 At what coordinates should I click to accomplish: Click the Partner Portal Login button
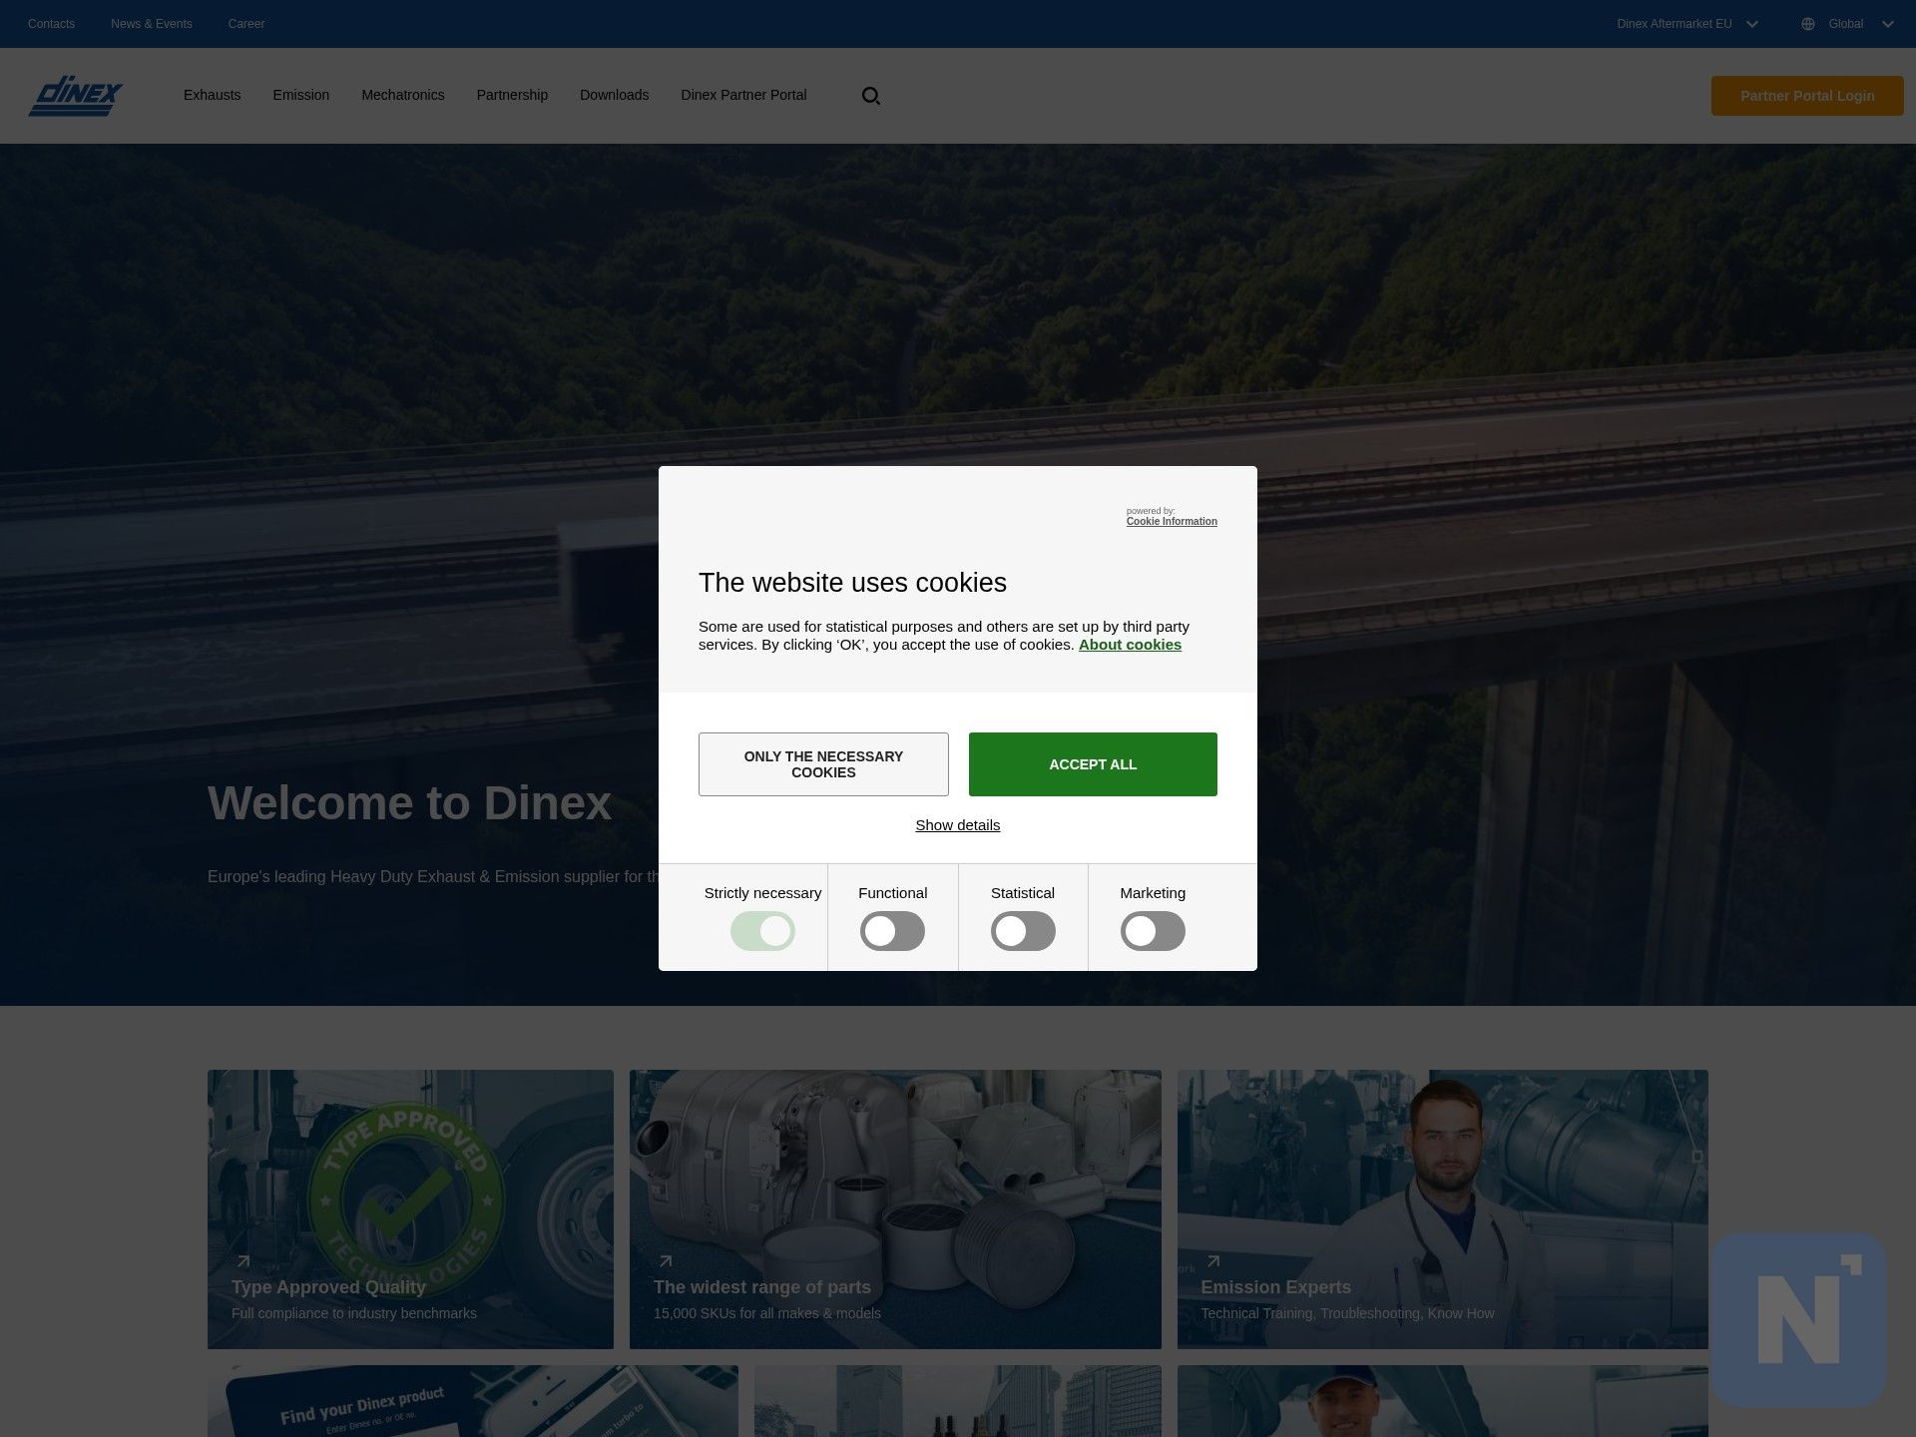point(1807,96)
